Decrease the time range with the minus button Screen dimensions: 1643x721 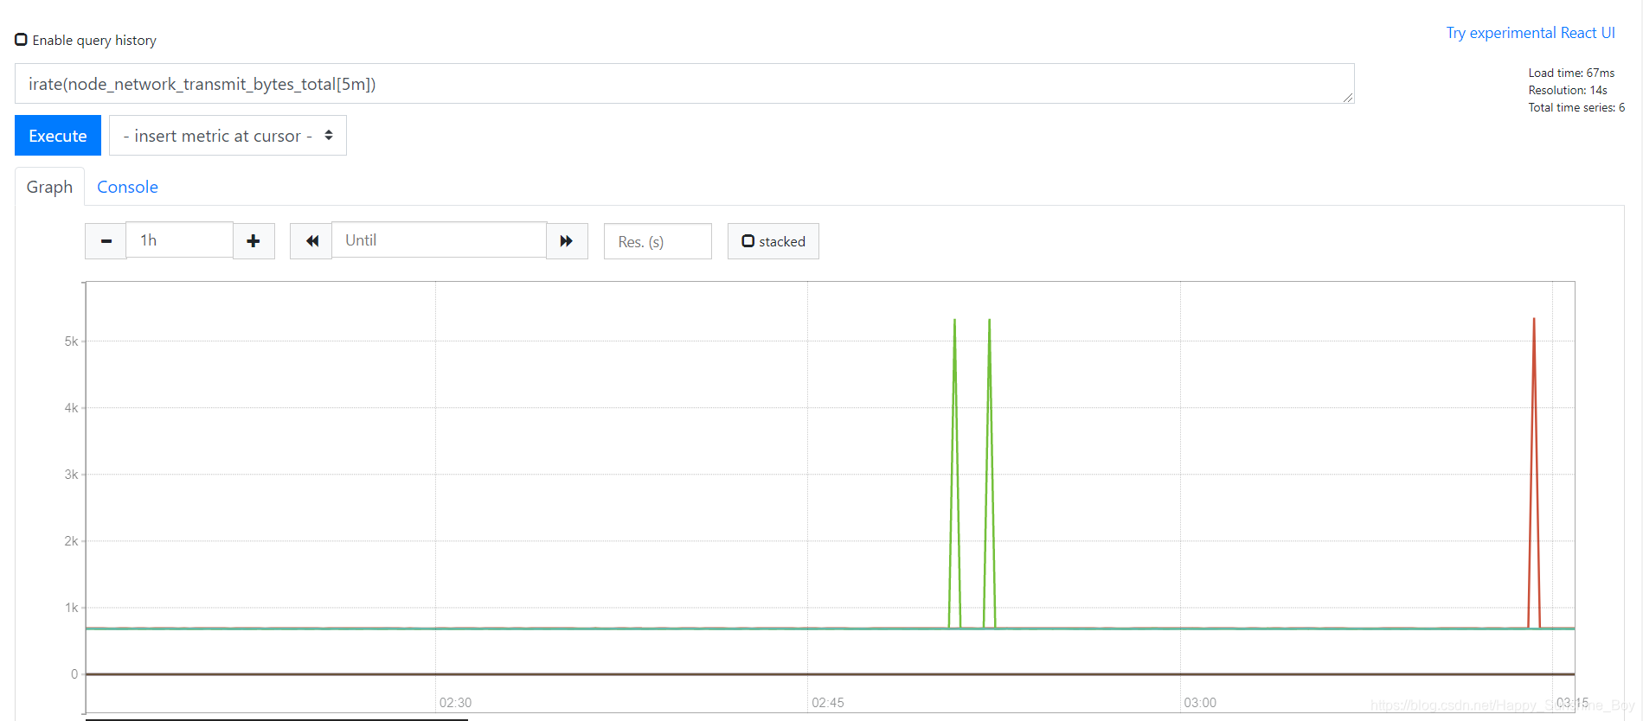(x=106, y=241)
